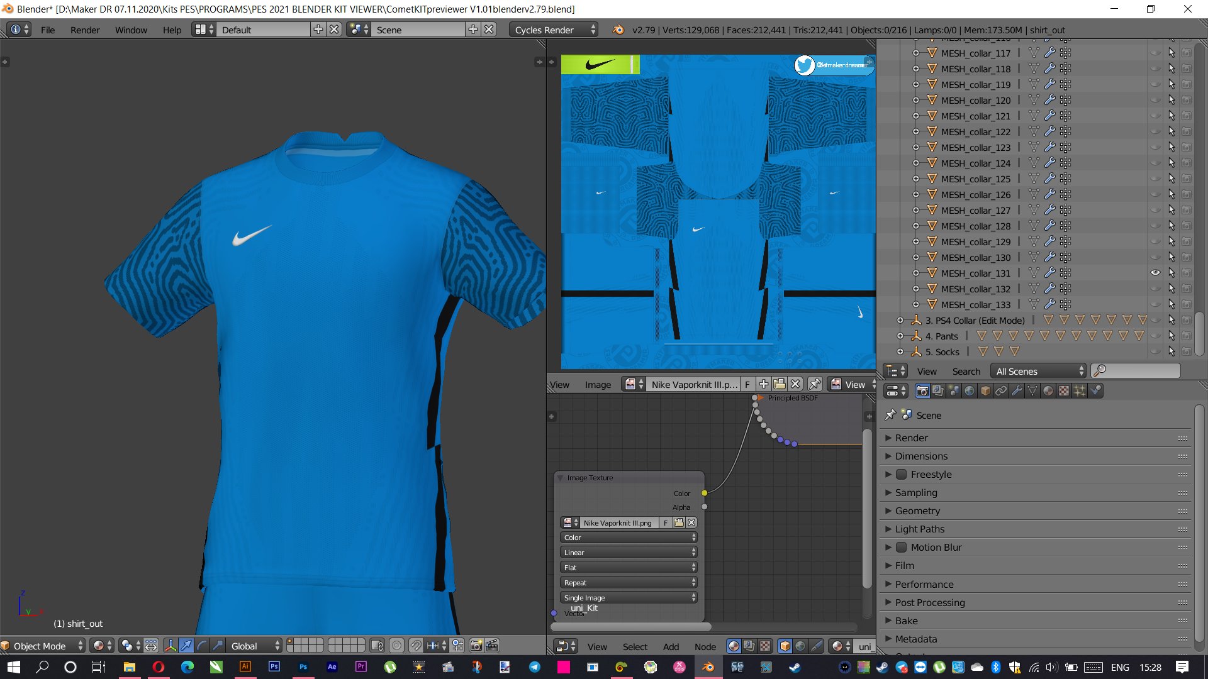1208x679 pixels.
Task: Select the MESH_collar_128 row in outliner
Action: coord(976,226)
